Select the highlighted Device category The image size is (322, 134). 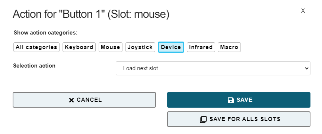click(171, 47)
